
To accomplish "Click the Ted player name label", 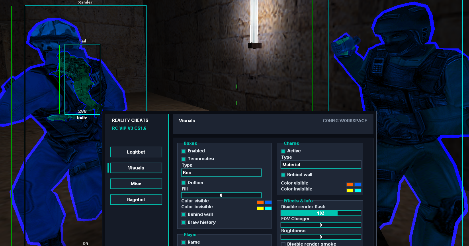I will 82,41.
